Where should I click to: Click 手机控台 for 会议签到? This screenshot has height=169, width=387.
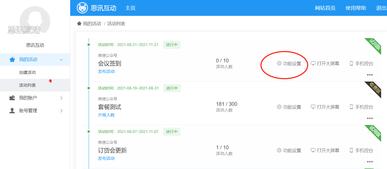point(361,63)
